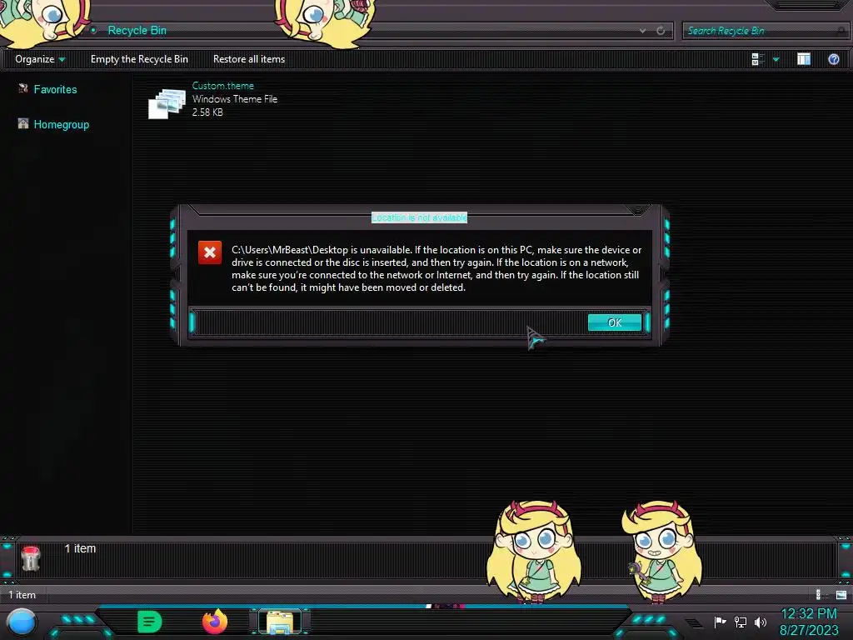Click Empty the Recycle Bin
This screenshot has height=640, width=853.
click(x=139, y=59)
